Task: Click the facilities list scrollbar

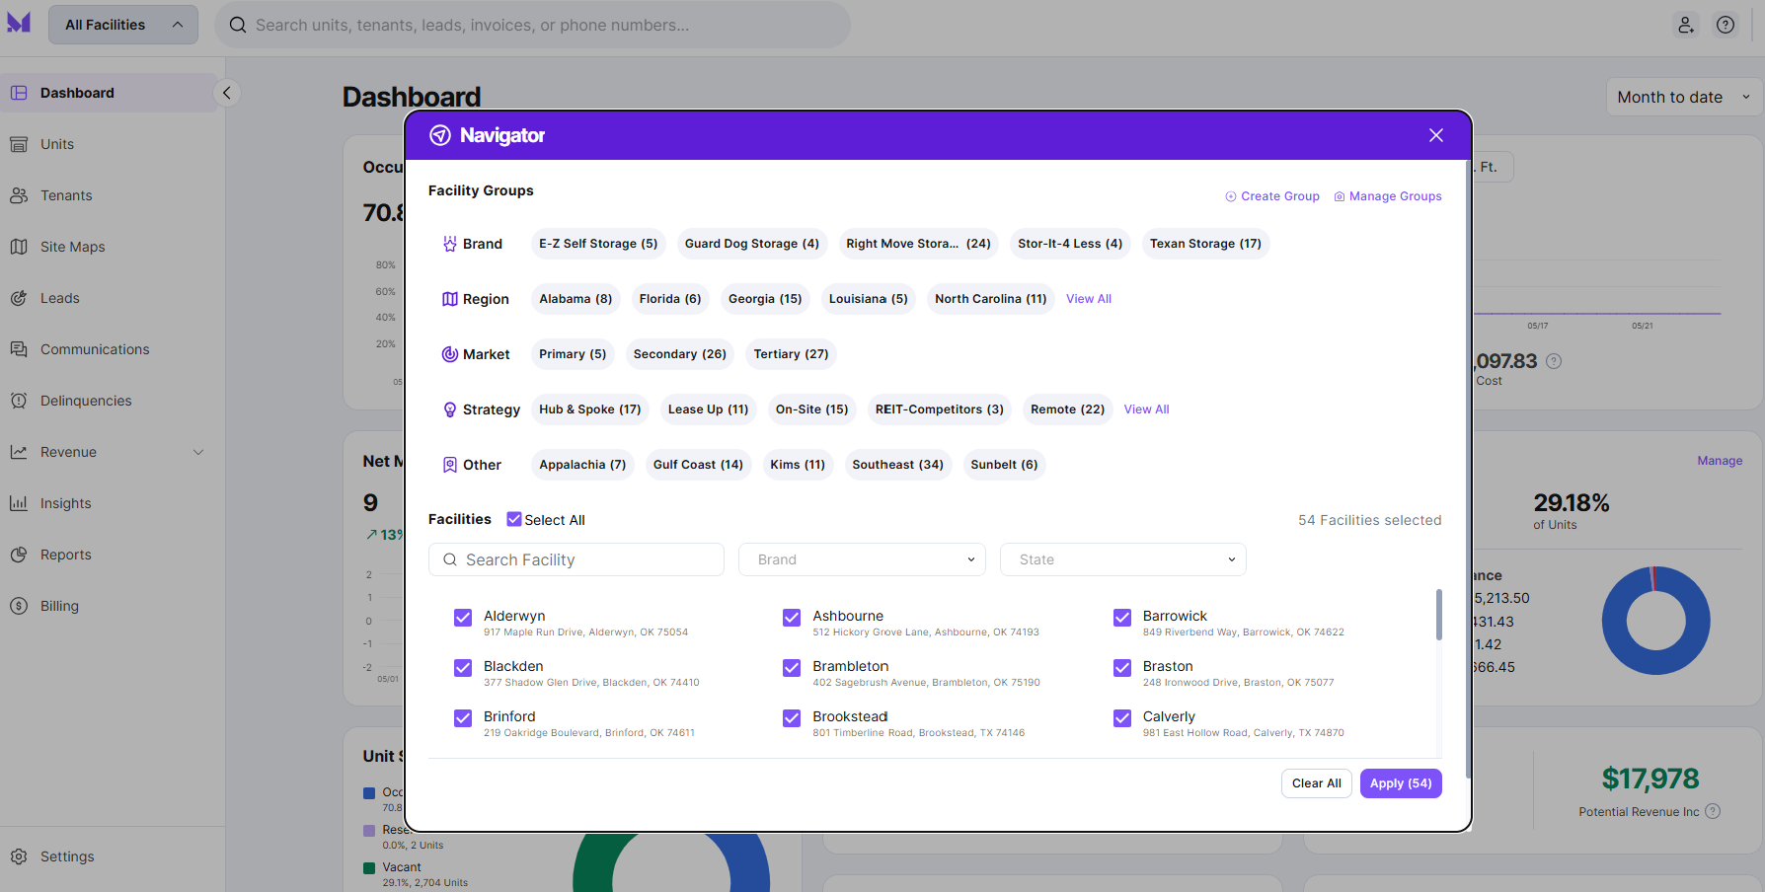Action: click(x=1439, y=615)
